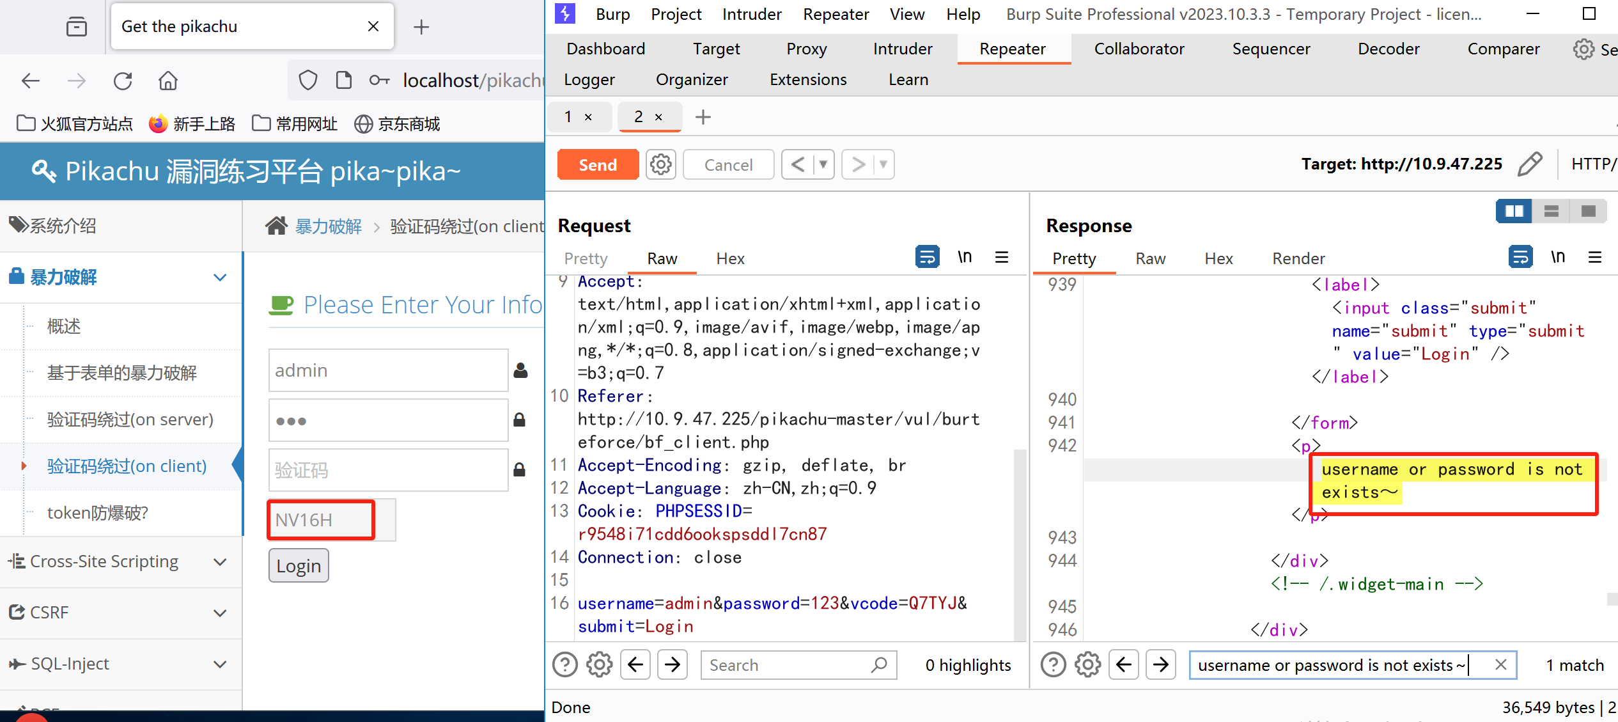Clear the Response search text

pos(1501,665)
